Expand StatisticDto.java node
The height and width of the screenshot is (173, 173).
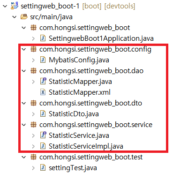(33, 114)
